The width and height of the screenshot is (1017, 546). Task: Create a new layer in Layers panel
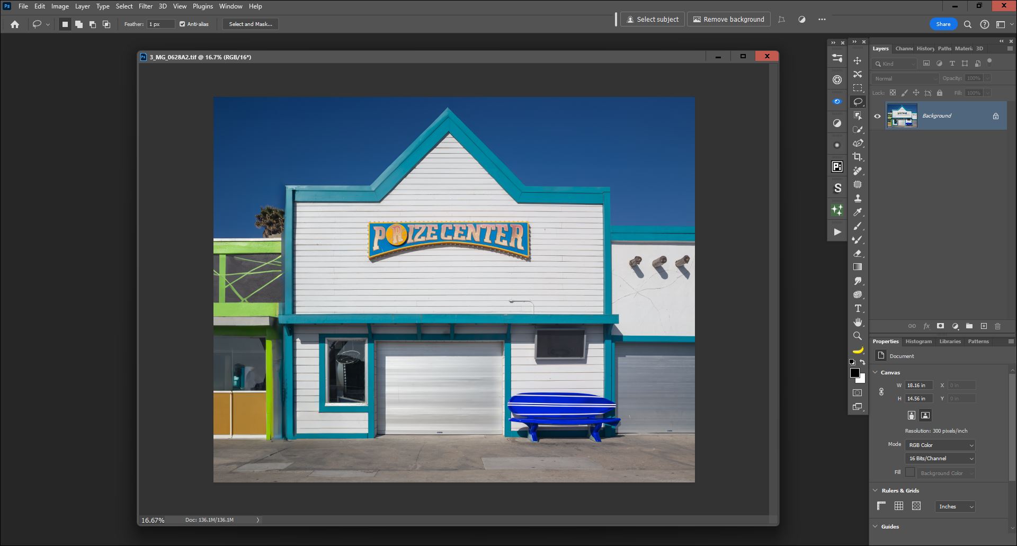point(984,326)
